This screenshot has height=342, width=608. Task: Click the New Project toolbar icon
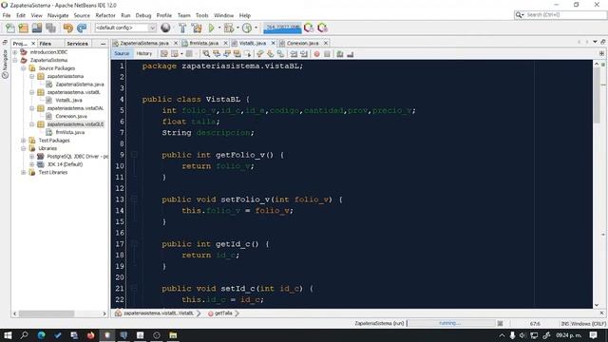(x=23, y=28)
